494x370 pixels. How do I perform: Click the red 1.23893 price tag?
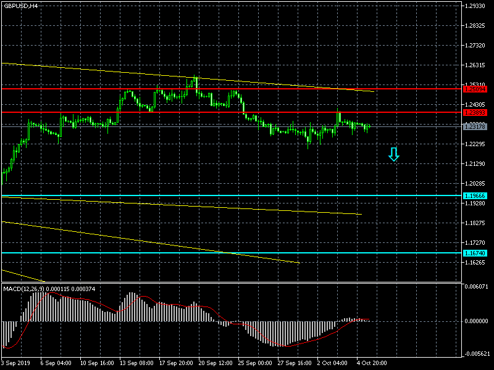[x=475, y=112]
